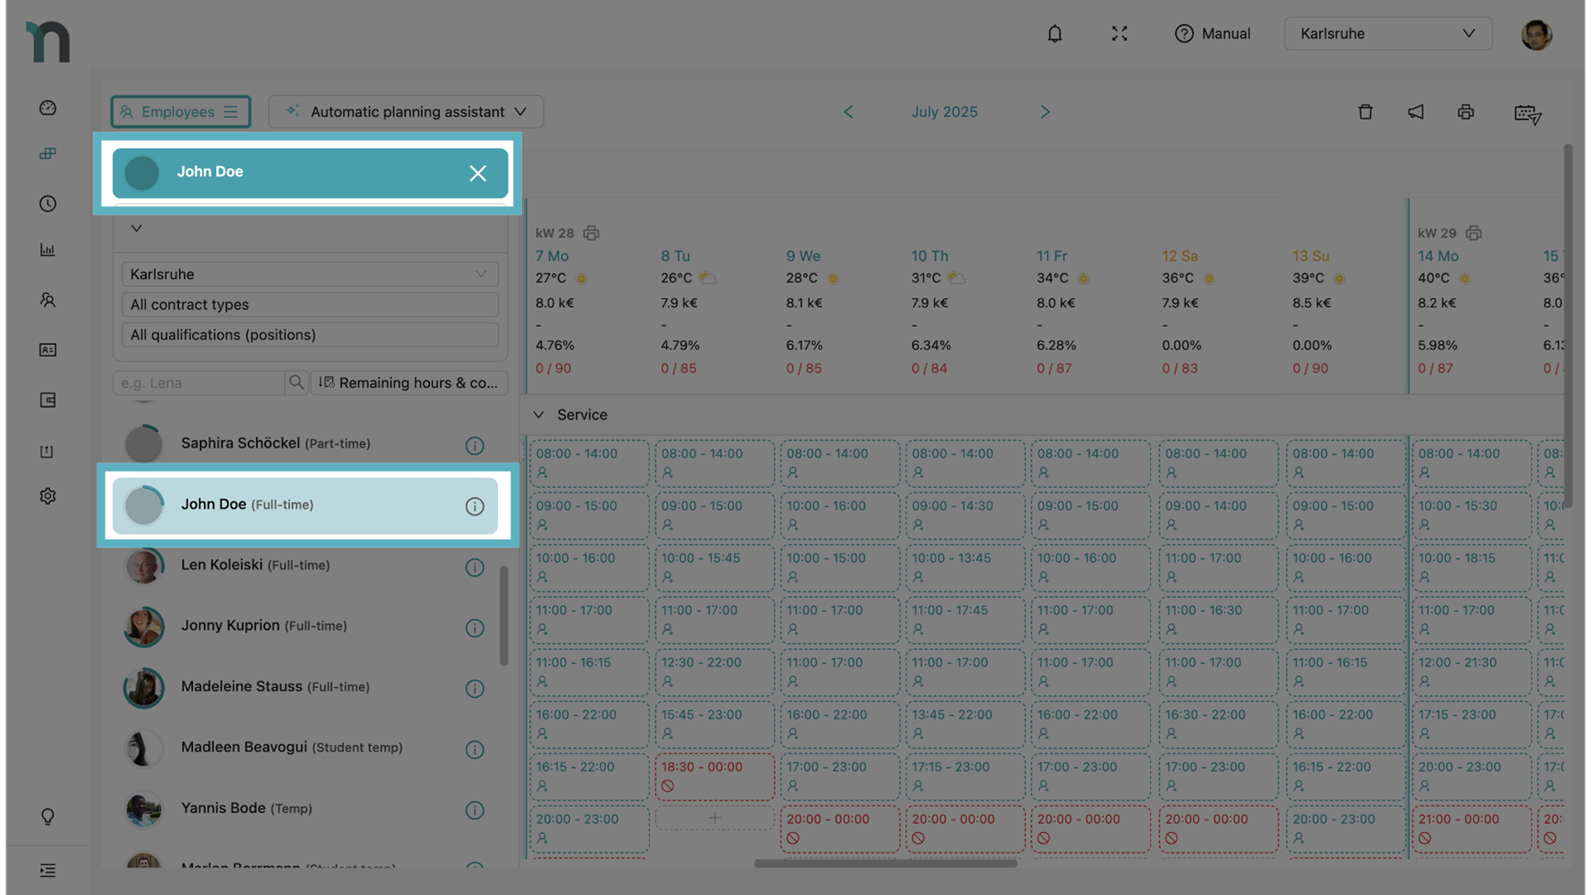This screenshot has width=1591, height=895.
Task: Open the time clock sidebar icon
Action: (x=48, y=204)
